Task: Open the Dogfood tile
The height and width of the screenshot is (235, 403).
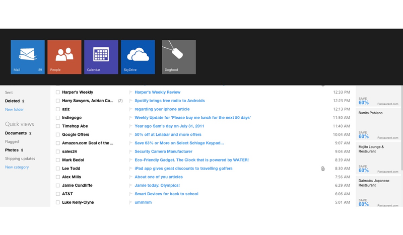Action: pyautogui.click(x=179, y=57)
